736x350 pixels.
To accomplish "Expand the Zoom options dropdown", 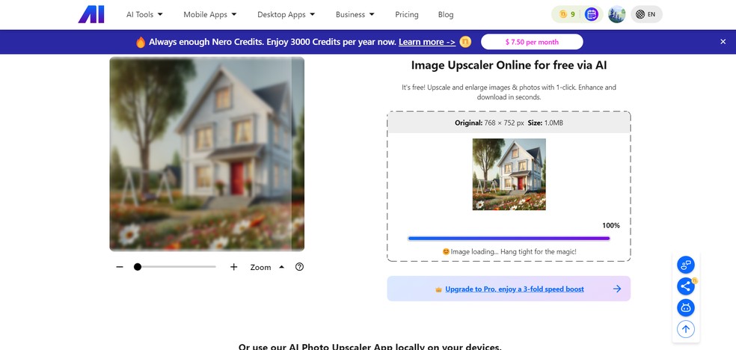I will tap(267, 267).
